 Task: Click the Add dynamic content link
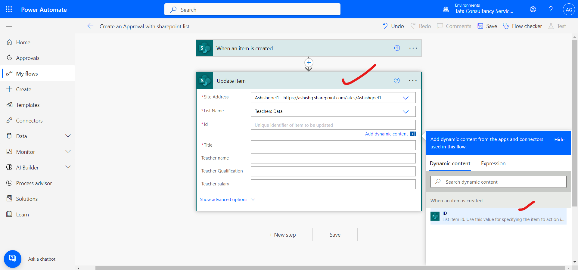pyautogui.click(x=386, y=134)
